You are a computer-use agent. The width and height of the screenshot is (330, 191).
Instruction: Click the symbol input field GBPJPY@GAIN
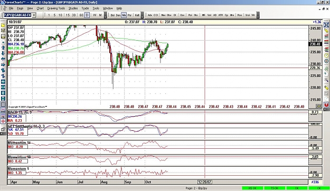17,15
